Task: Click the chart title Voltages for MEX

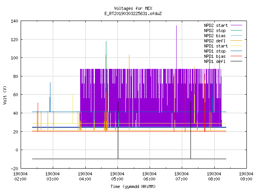Action: 133,8
